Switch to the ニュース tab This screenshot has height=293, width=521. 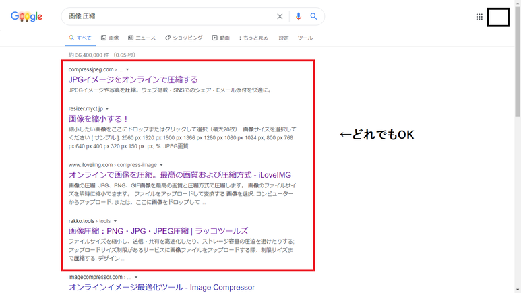click(142, 38)
